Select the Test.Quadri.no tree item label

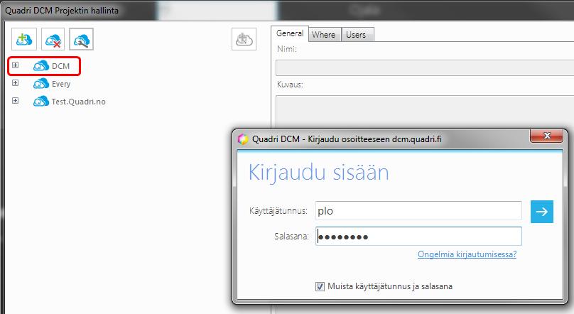(x=78, y=102)
